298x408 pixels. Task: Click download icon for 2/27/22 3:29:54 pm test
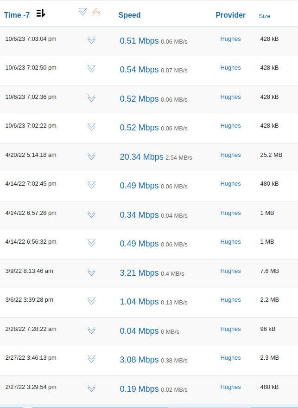pyautogui.click(x=91, y=389)
